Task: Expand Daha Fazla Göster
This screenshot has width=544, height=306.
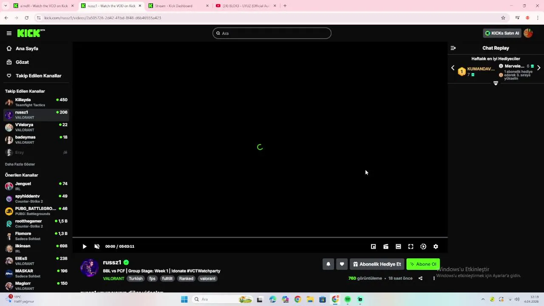Action: click(20, 164)
